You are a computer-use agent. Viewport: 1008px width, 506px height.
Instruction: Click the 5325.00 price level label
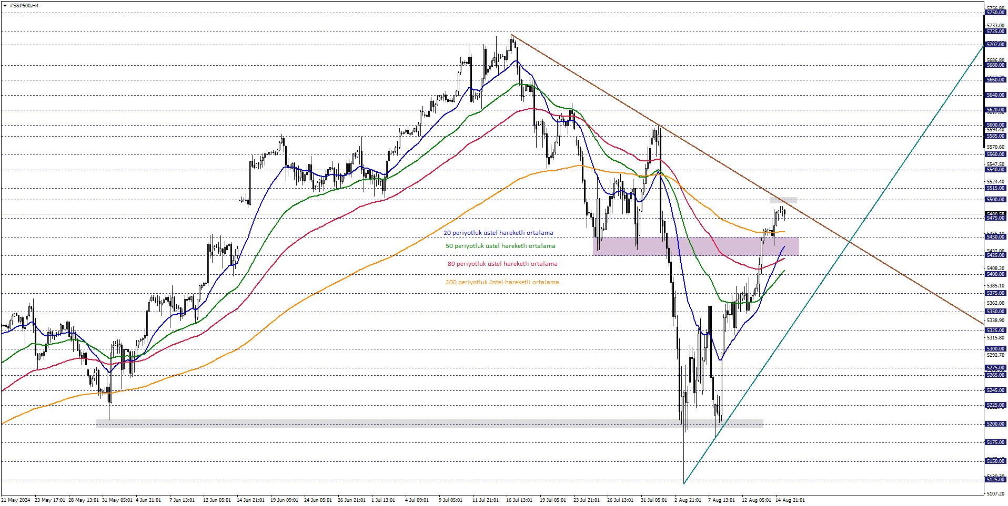995,331
